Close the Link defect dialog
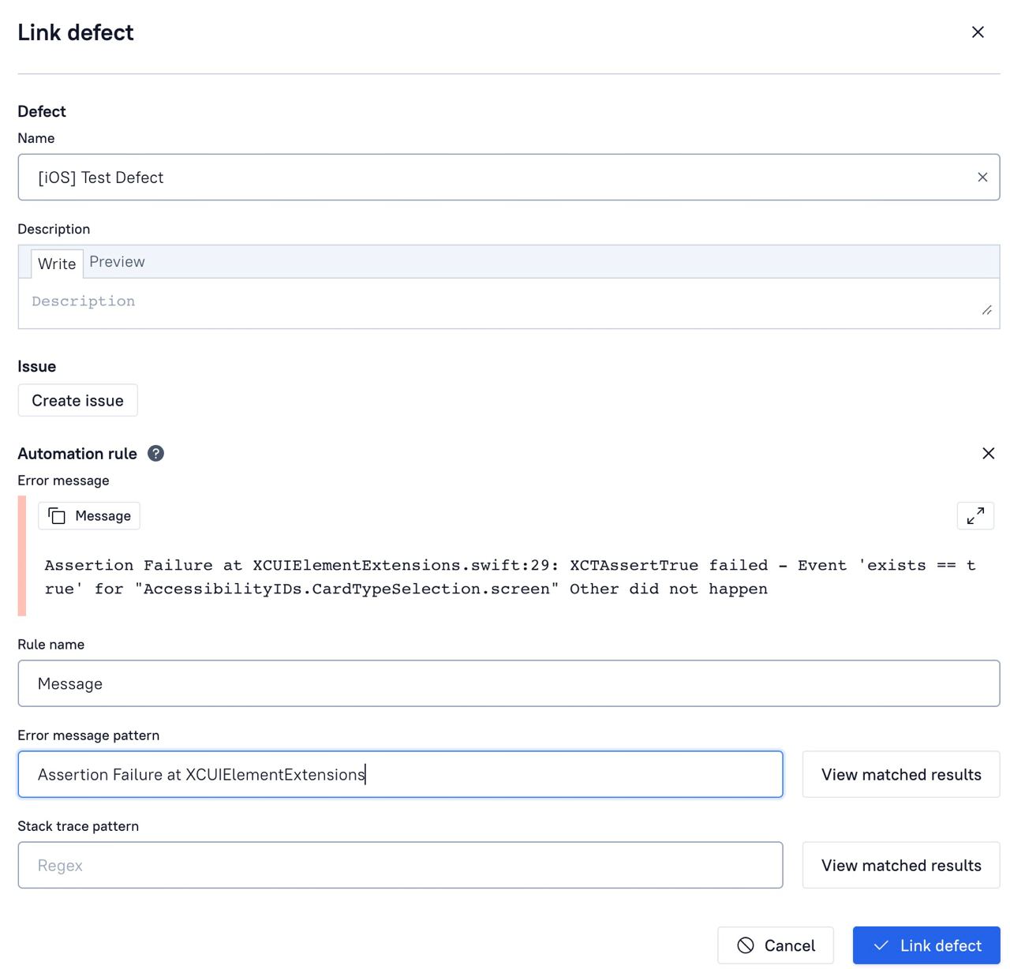Image resolution: width=1010 pixels, height=969 pixels. [x=978, y=32]
